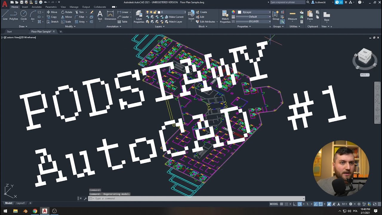Select the Dimension tool
This screenshot has width=382, height=215.
110,16
